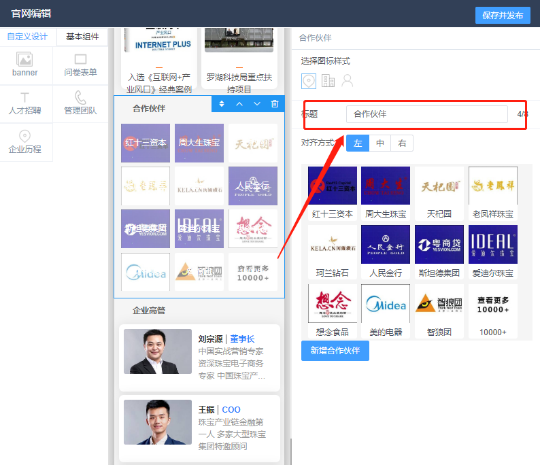Click the drag-sort handle icon on 合作伙伴 block
This screenshot has width=540, height=465.
point(222,103)
